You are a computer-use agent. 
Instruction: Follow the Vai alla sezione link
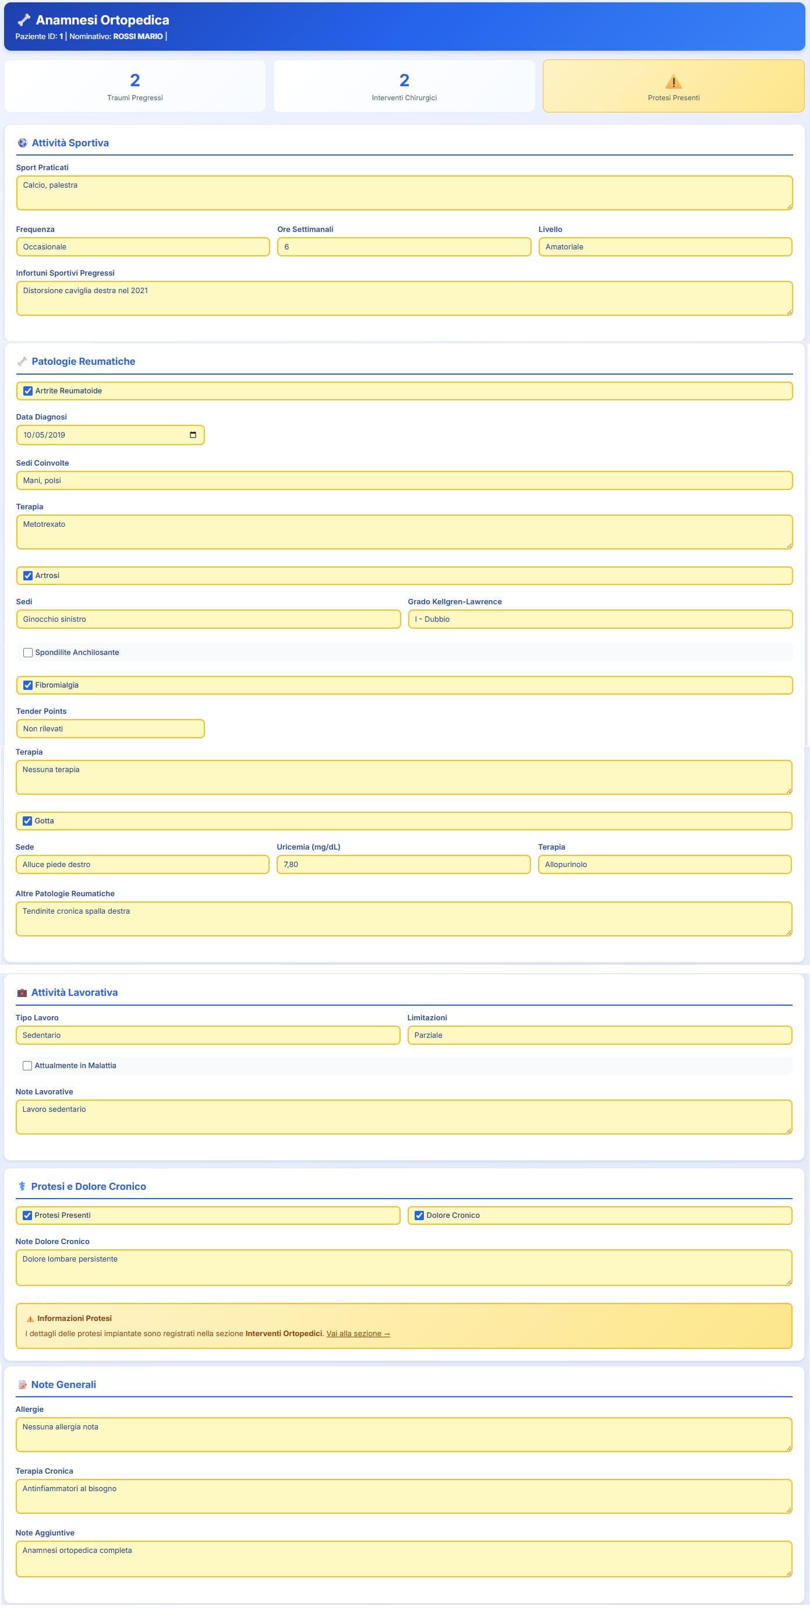pyautogui.click(x=358, y=1334)
